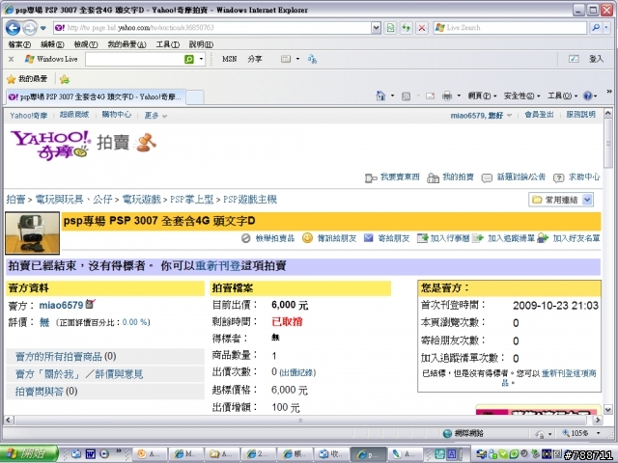Screen dimensions: 618x463
Task: Click the 賣方的所有拍賣商品 (0) link
Action: click(x=66, y=357)
